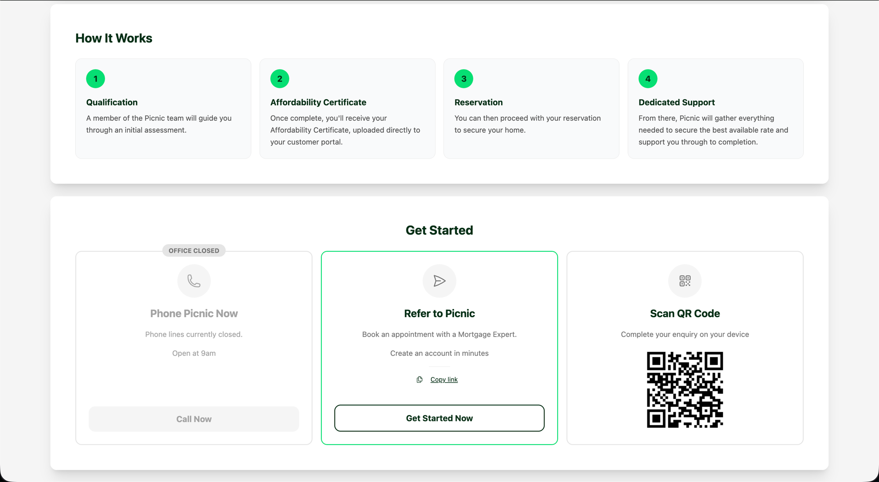
Task: Click the green step 2 circle
Action: tap(280, 79)
